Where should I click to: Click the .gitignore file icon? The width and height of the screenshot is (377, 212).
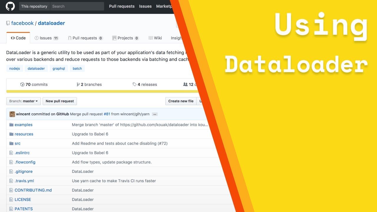(11, 171)
